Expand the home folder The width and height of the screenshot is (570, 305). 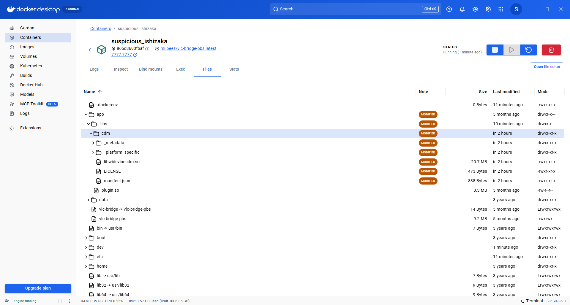(86, 266)
